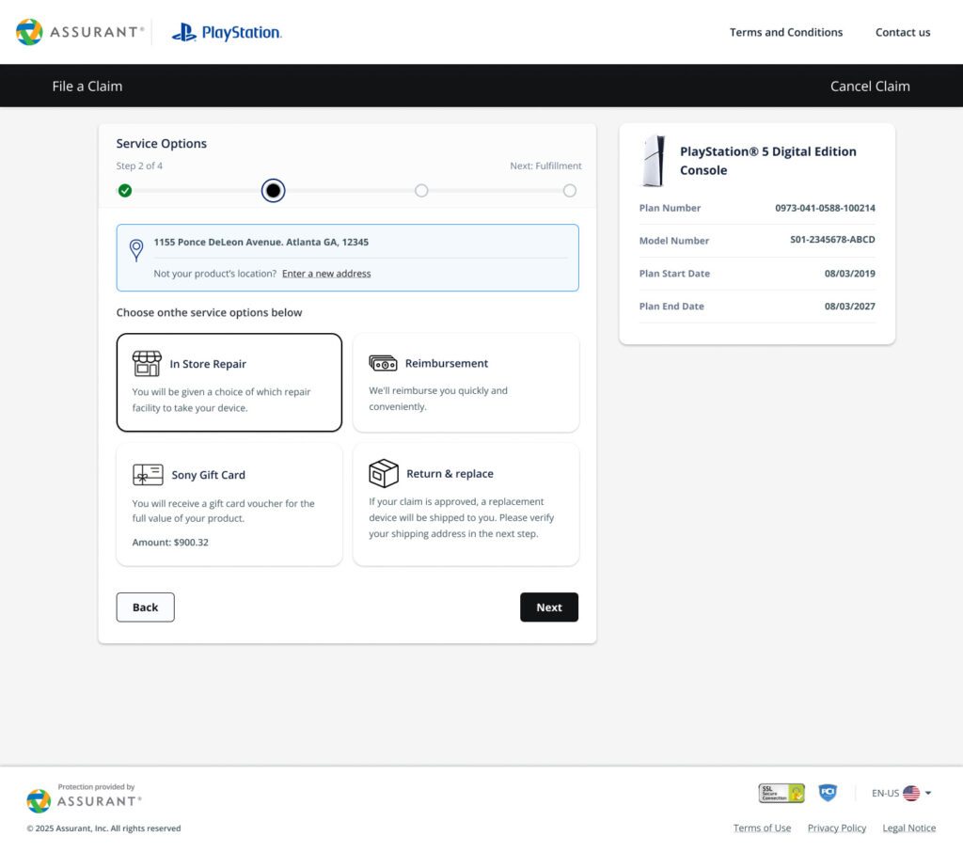Click the Sony Gift Card icon
Screen dimensions: 963x852
point(148,475)
